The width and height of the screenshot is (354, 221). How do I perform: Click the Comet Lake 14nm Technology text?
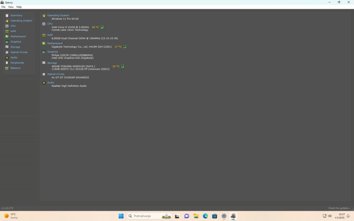point(70,30)
